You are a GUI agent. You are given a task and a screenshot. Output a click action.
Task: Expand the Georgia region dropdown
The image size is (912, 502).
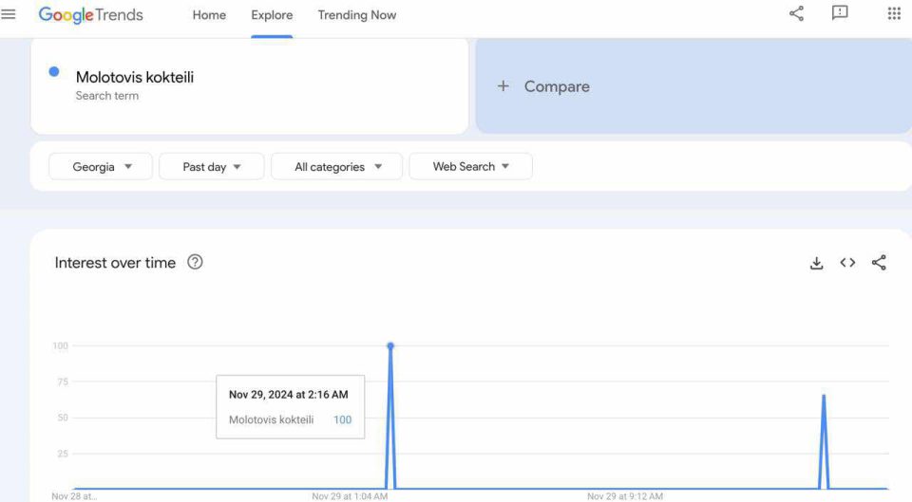(x=101, y=167)
